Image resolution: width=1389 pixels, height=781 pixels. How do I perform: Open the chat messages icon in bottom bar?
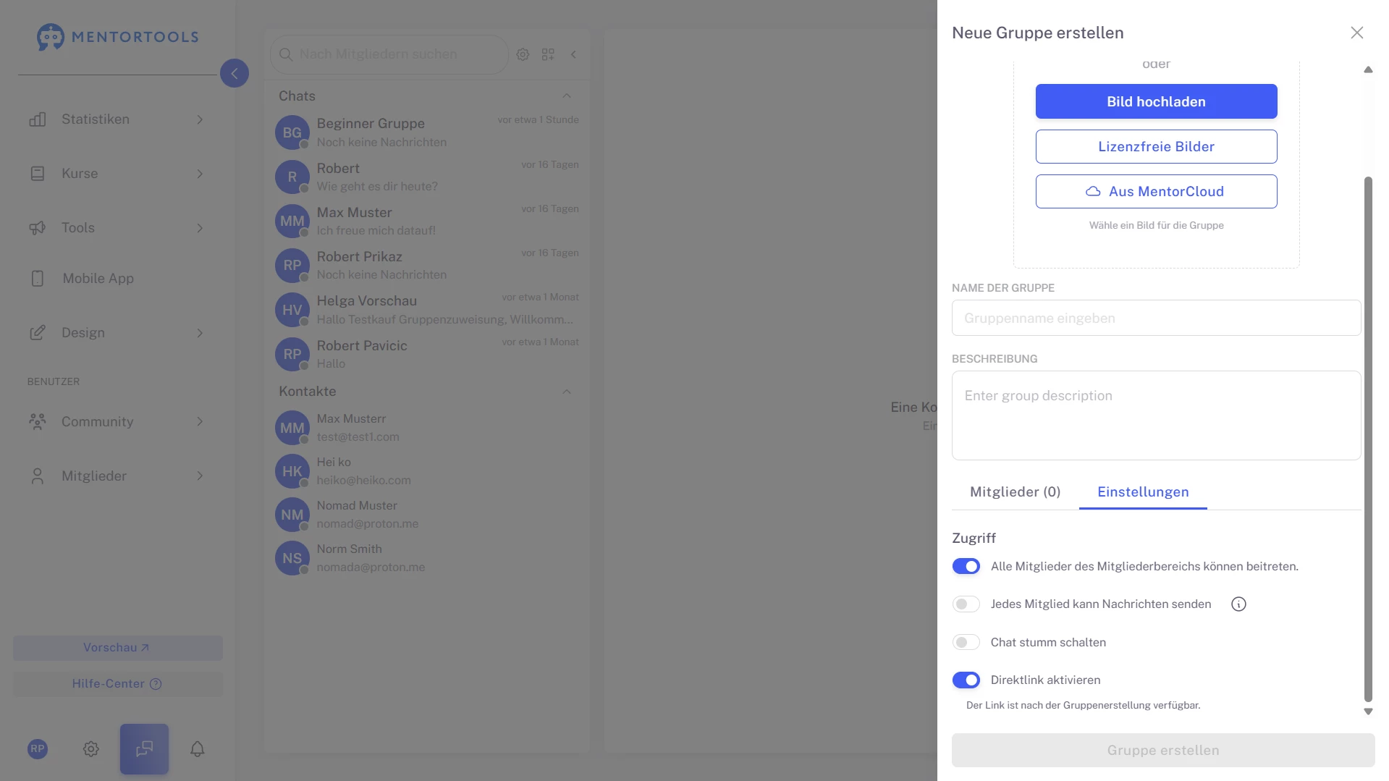point(144,749)
